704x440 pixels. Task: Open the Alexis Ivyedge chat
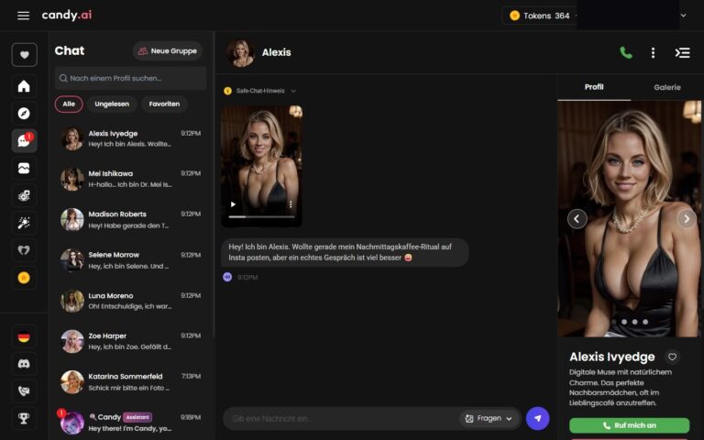[130, 138]
